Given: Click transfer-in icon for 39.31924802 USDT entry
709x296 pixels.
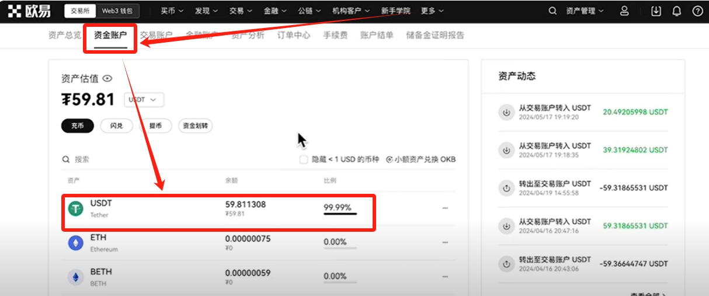Looking at the screenshot, I should pos(505,150).
